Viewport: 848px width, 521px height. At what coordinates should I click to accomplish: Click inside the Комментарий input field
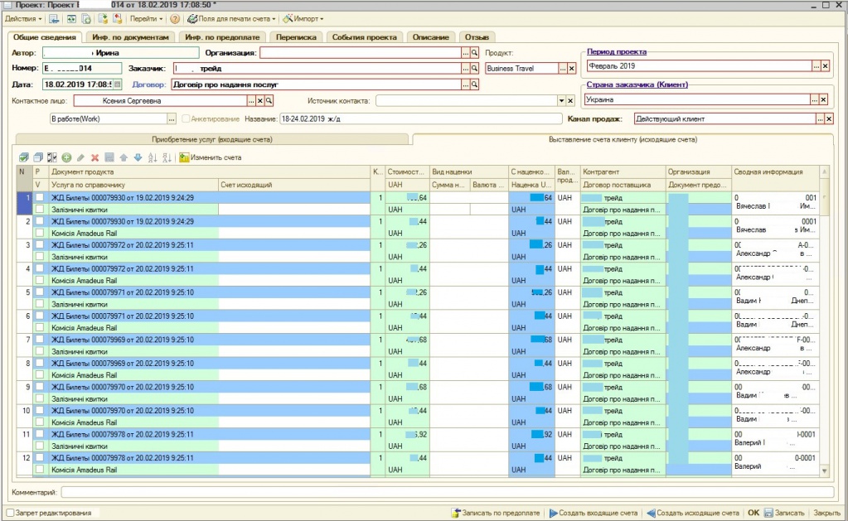(448, 492)
